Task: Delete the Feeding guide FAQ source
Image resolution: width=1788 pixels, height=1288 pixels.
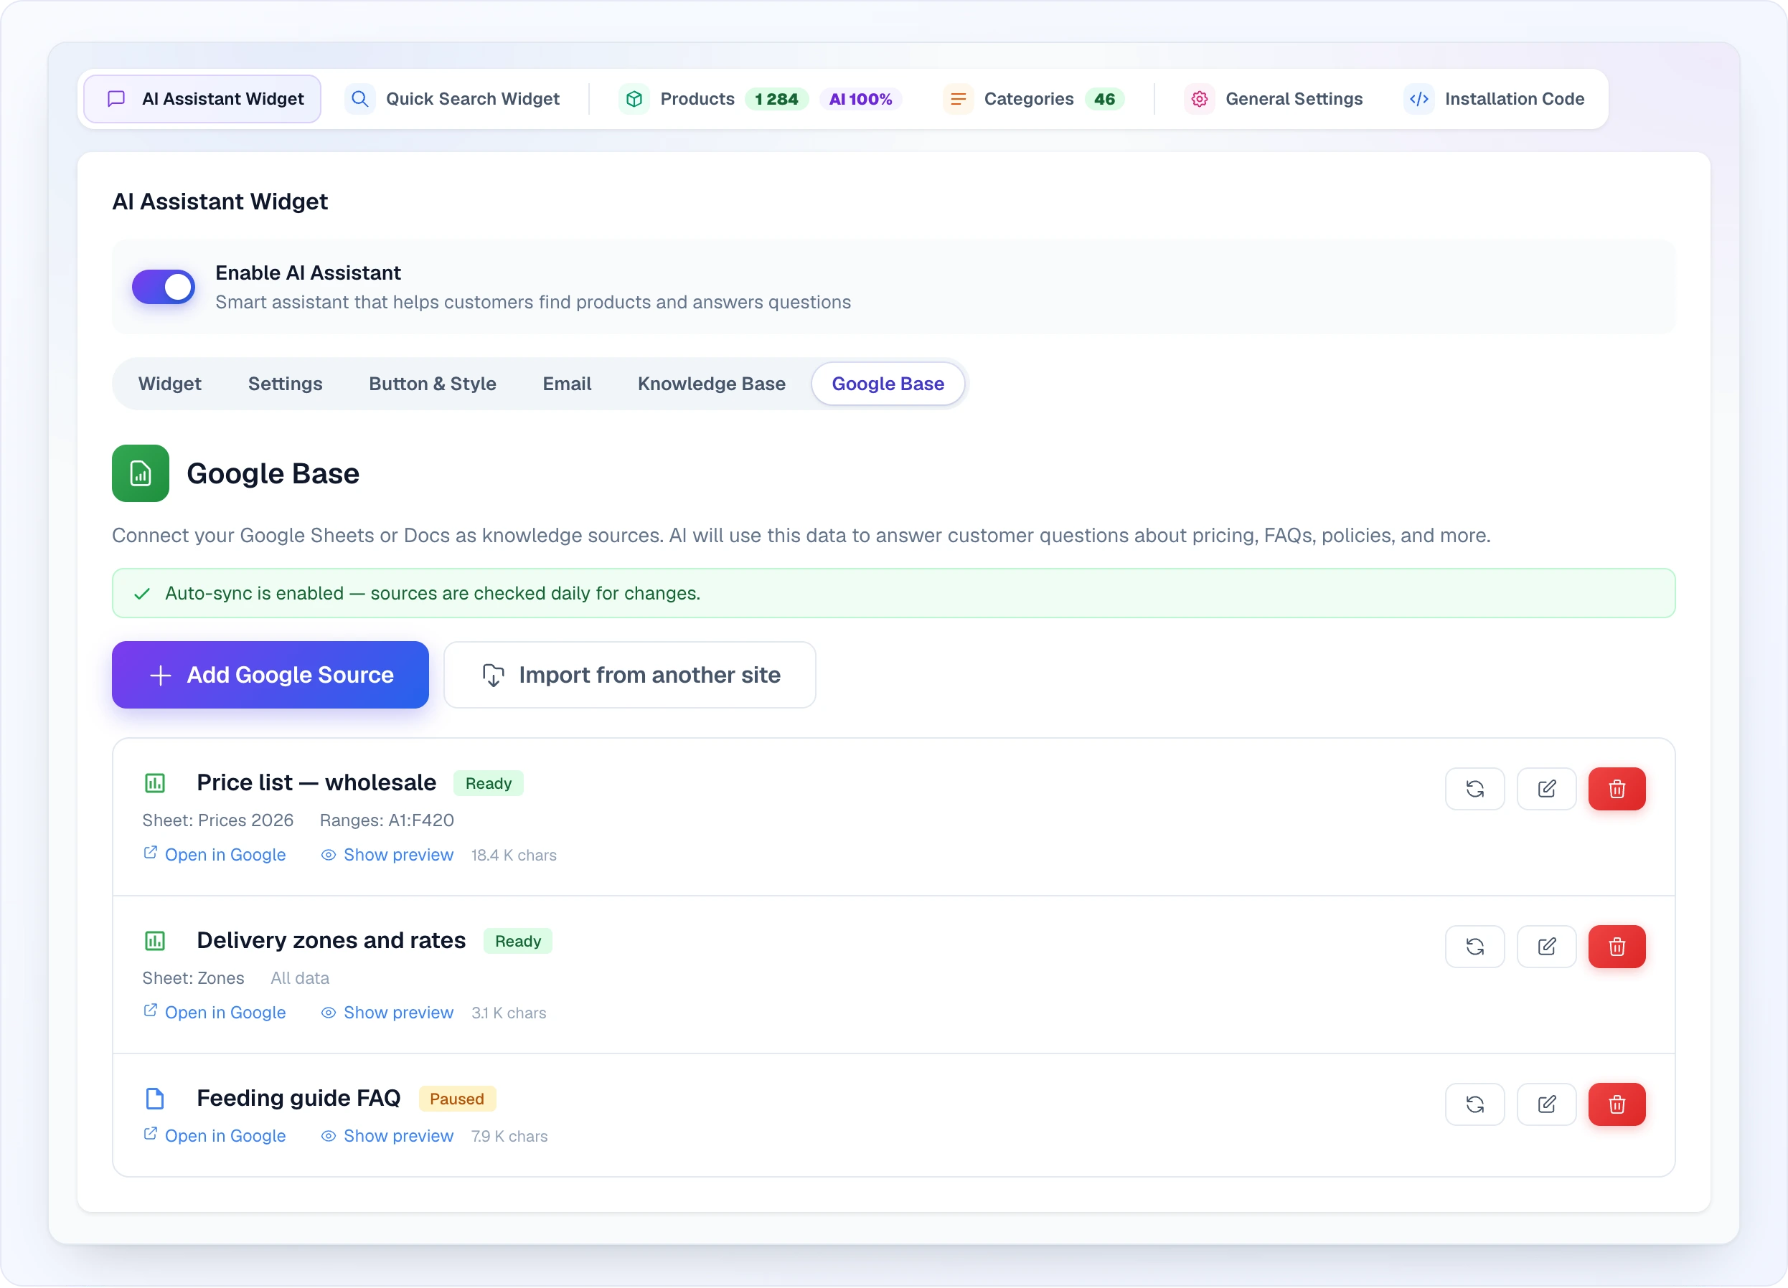Action: (x=1617, y=1104)
